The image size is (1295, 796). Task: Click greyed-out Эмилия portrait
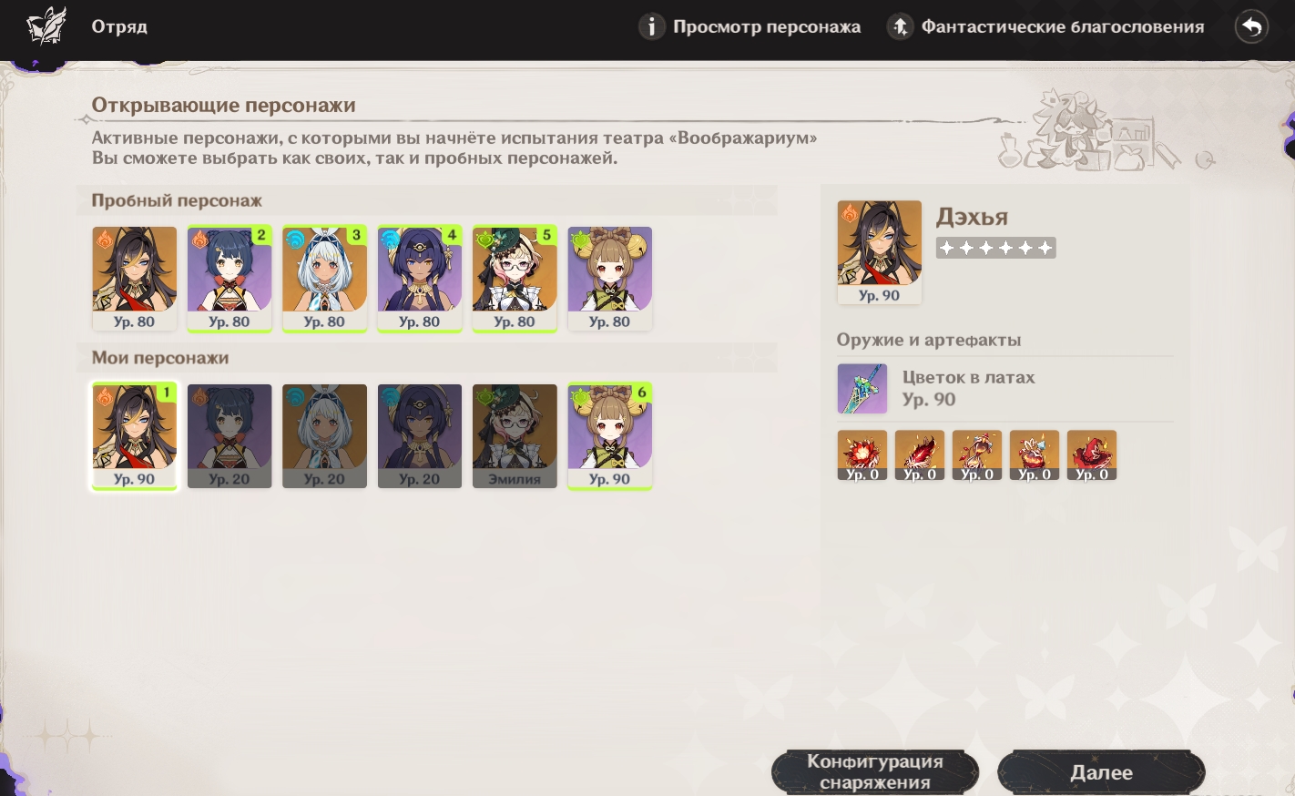coord(515,436)
